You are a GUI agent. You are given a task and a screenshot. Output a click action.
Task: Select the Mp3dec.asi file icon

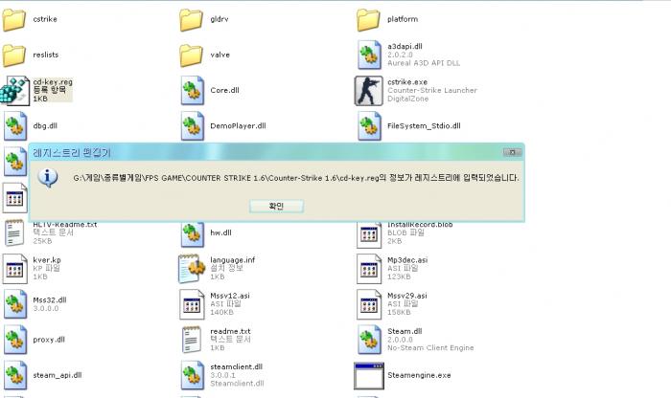point(369,269)
